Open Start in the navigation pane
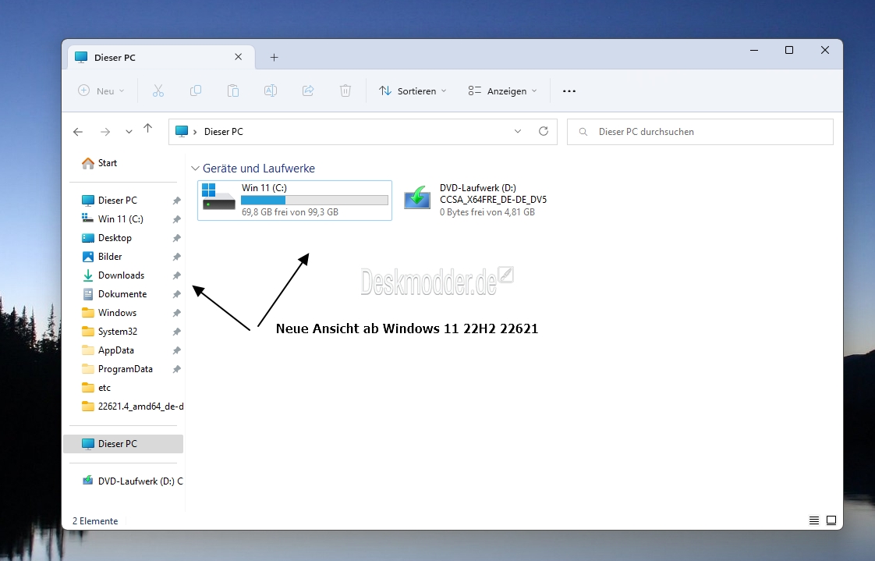875x561 pixels. [99, 163]
